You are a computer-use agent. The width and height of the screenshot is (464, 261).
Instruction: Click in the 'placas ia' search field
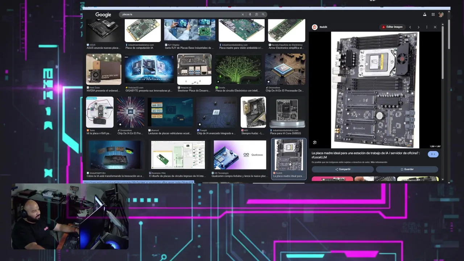[x=181, y=14]
